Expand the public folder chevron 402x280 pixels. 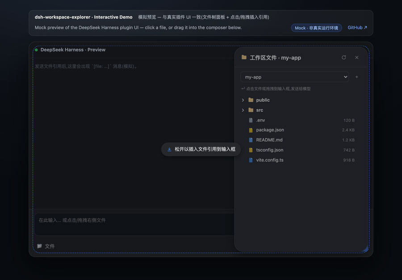pos(243,100)
